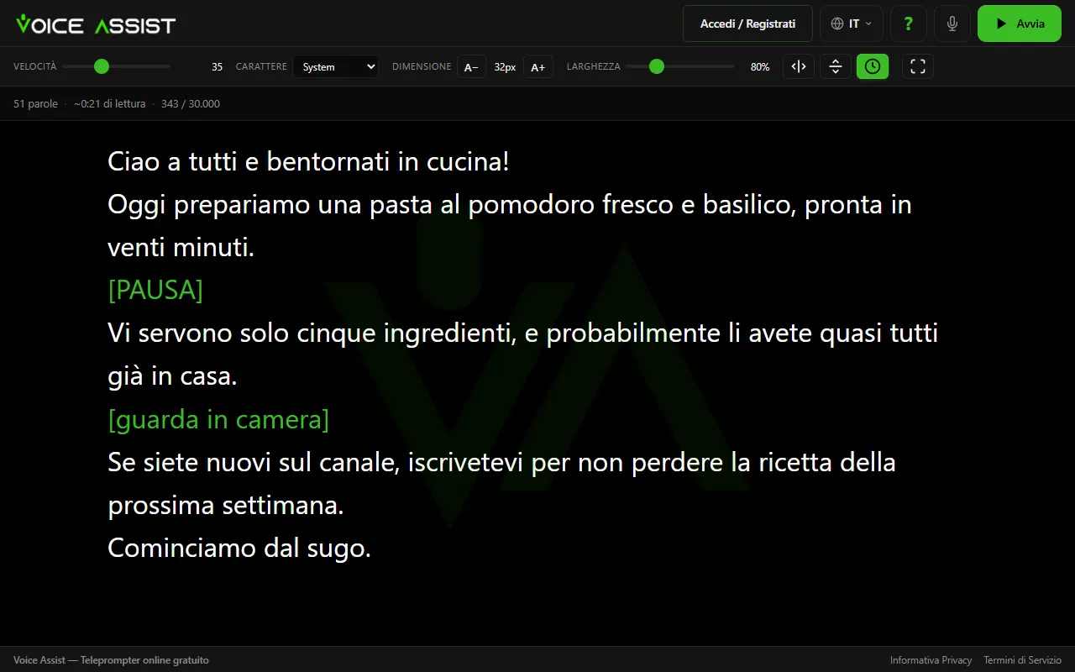This screenshot has height=672, width=1075.
Task: Click the microphone voice control icon
Action: click(952, 24)
